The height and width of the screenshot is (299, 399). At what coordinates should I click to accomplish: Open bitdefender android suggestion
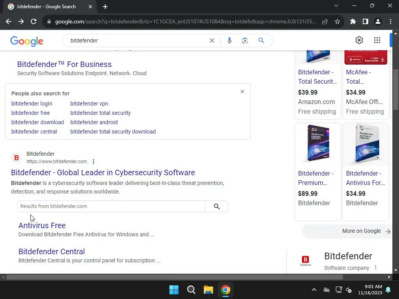pyautogui.click(x=94, y=122)
